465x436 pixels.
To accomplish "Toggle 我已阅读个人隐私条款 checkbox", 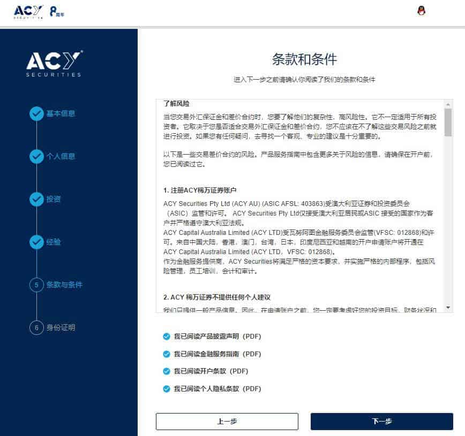I will pos(167,388).
